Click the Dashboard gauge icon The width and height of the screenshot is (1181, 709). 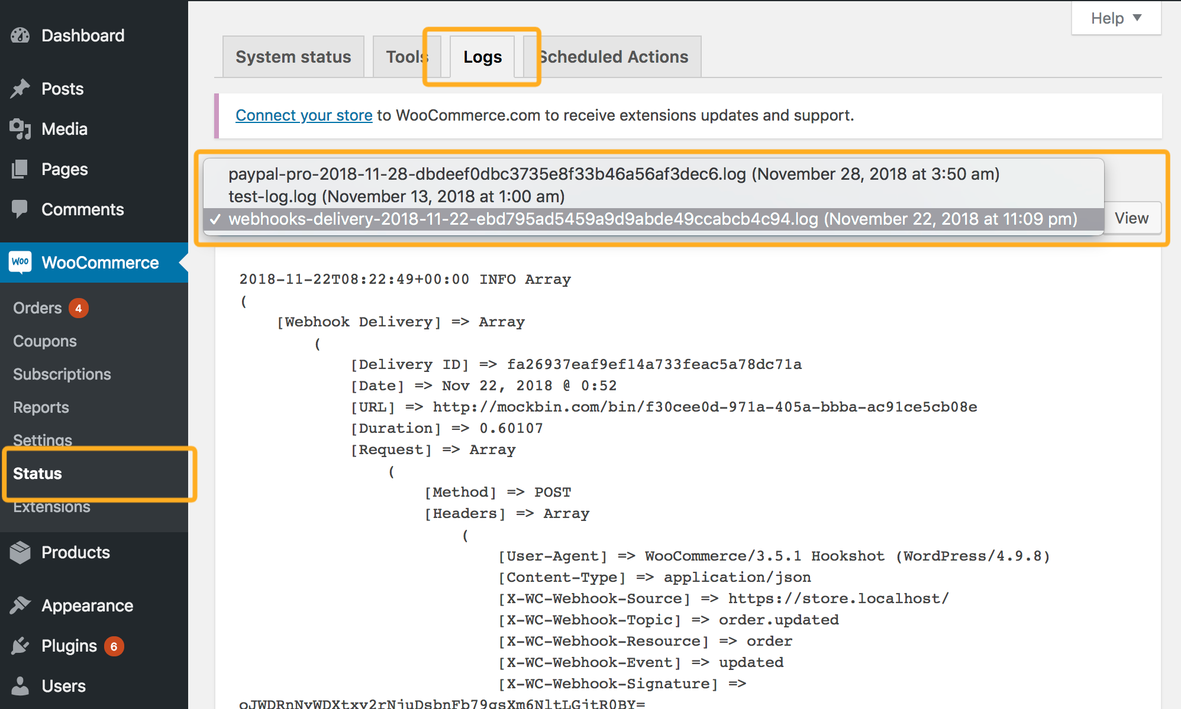20,35
